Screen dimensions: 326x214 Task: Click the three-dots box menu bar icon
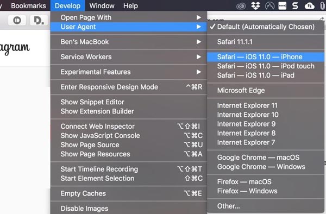pos(283,6)
